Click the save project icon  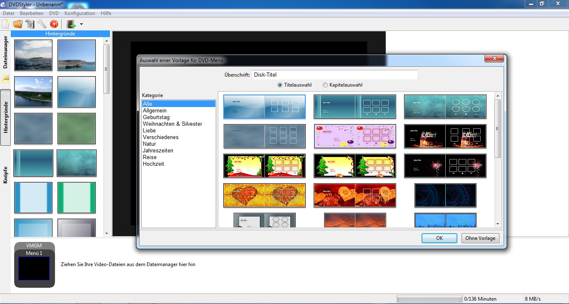coord(30,24)
